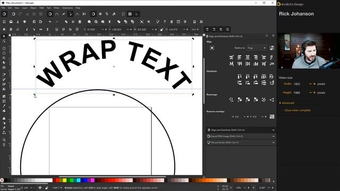This screenshot has height=191, width=340.
Task: Open the current layer dropdown
Action: (x=57, y=188)
